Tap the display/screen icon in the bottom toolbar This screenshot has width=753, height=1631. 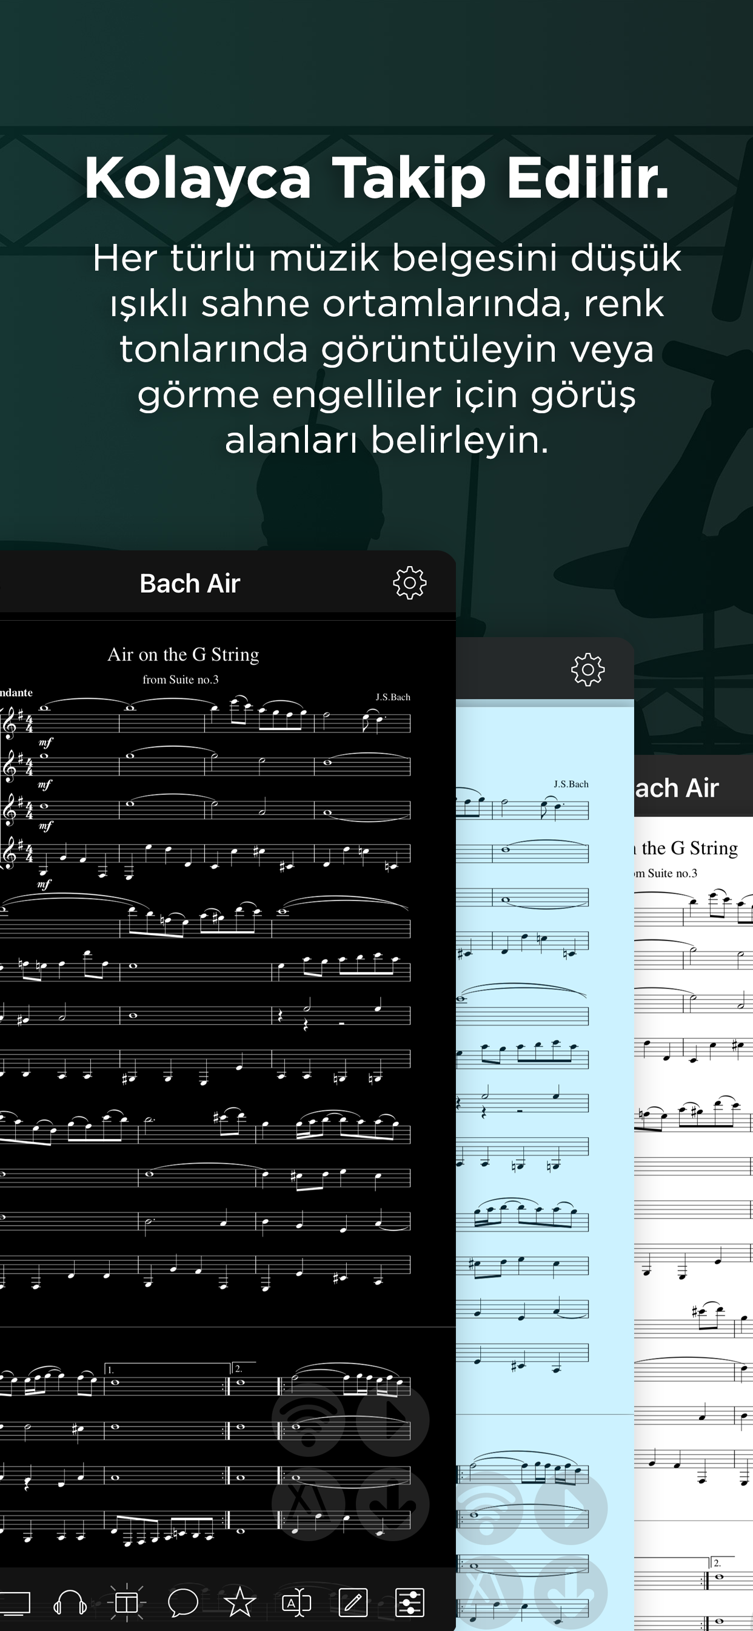pyautogui.click(x=14, y=1602)
